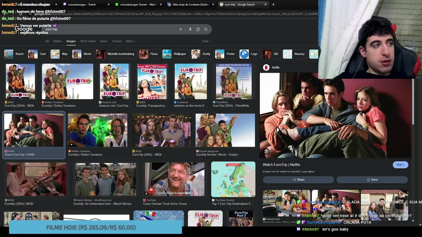Screen dimensions: 422x237
Task: Open the Watch EuroTrip | Netflix title link
Action: pos(281,165)
